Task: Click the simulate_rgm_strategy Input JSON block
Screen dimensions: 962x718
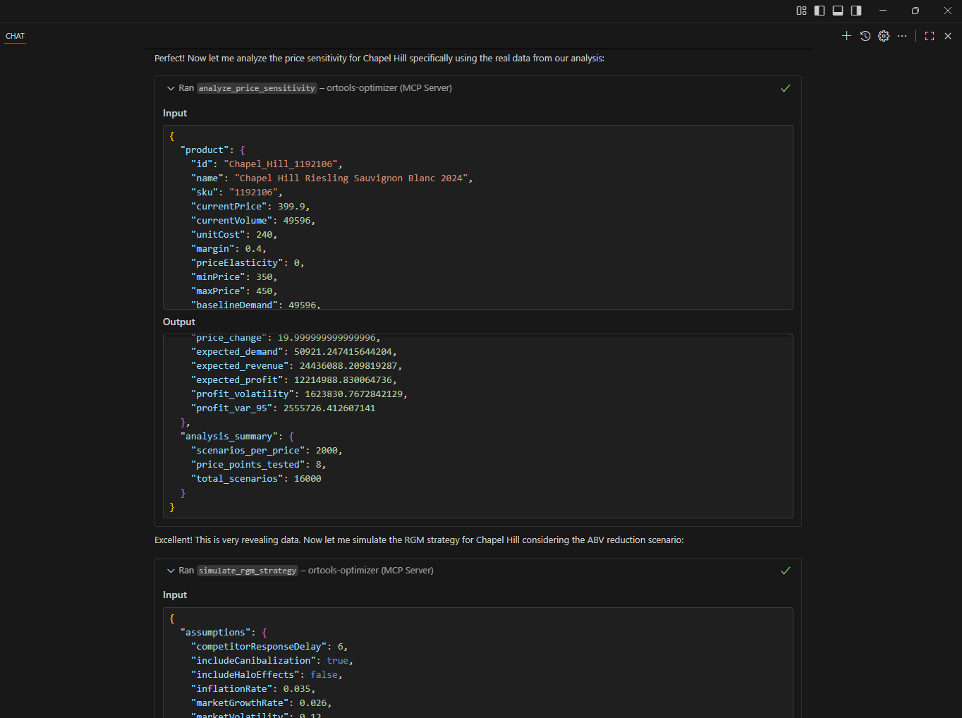Action: pyautogui.click(x=477, y=663)
